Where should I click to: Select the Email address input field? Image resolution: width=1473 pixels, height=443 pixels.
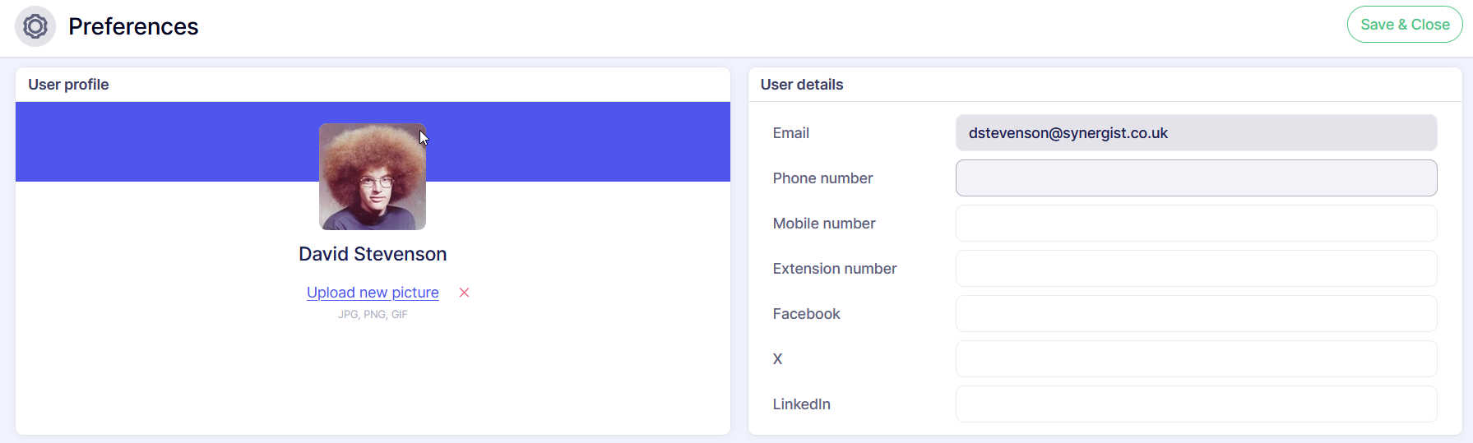coord(1196,133)
